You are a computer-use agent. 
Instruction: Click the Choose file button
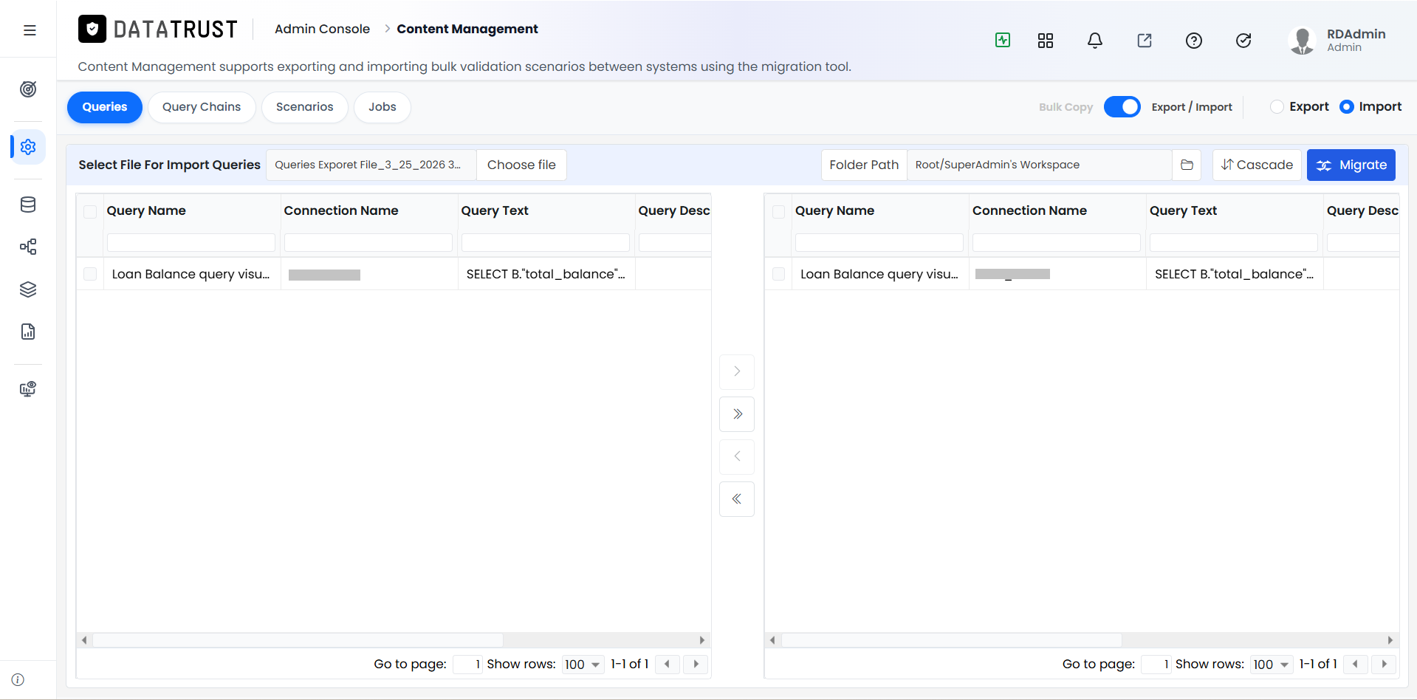click(x=521, y=165)
